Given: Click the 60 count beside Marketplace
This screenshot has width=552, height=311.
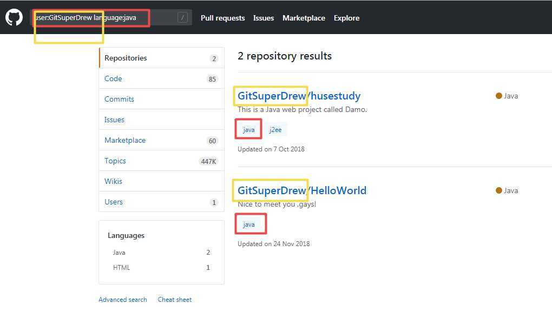Looking at the screenshot, I should pos(212,141).
